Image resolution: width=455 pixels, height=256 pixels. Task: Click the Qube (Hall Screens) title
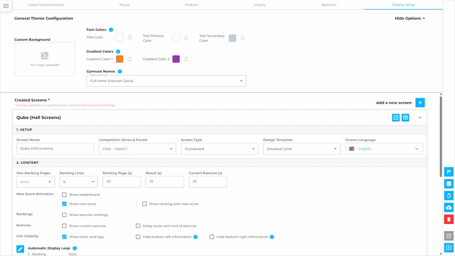(x=39, y=117)
